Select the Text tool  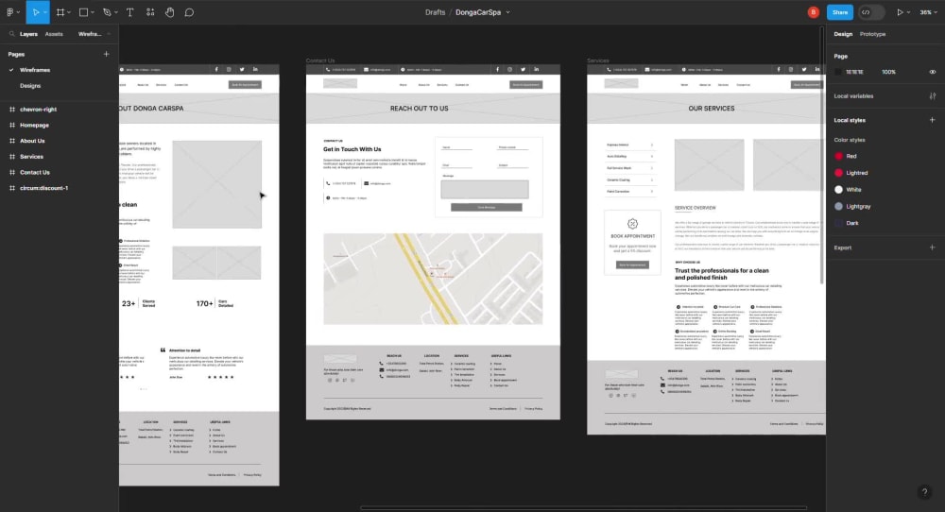[129, 12]
